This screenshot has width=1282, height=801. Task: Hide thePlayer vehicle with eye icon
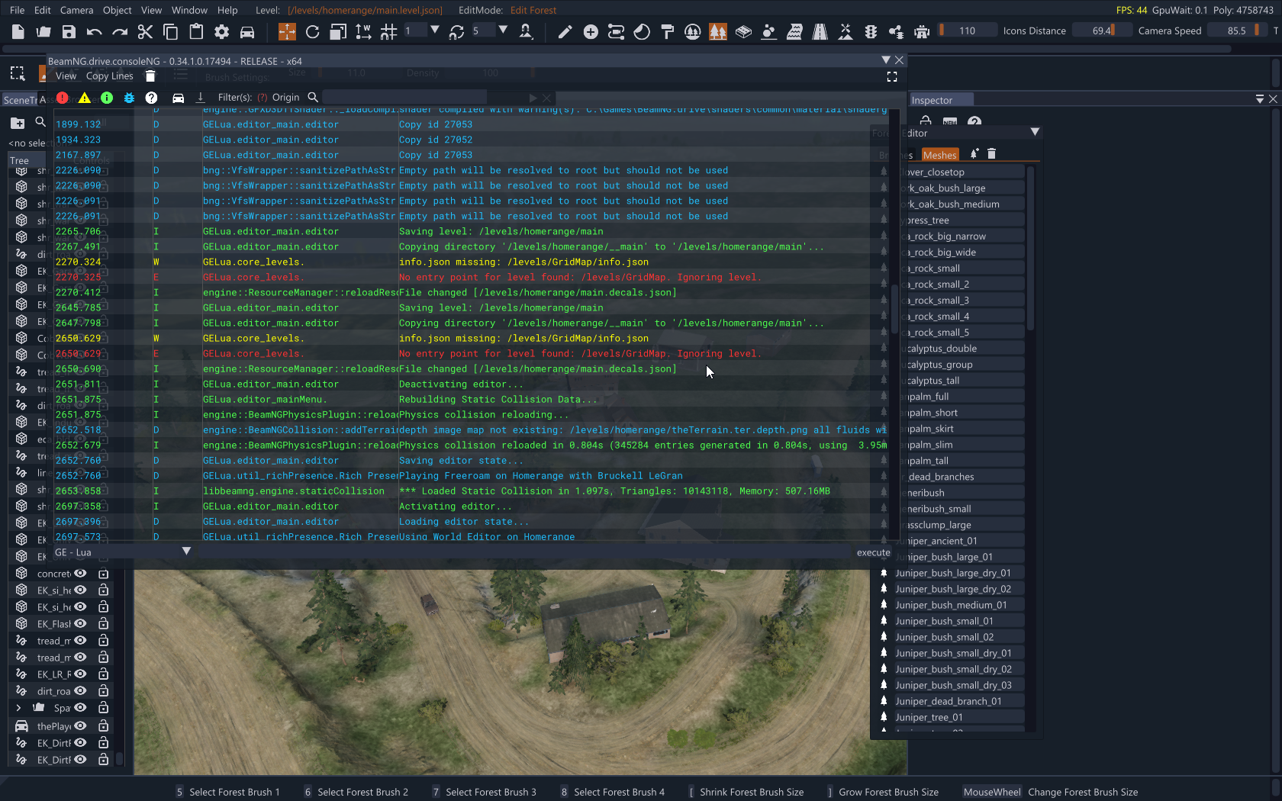[80, 726]
